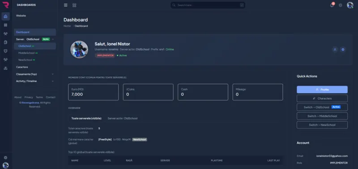The image size is (358, 169).
Task: Focus the "Search here..." input field
Action: pyautogui.click(x=208, y=5)
